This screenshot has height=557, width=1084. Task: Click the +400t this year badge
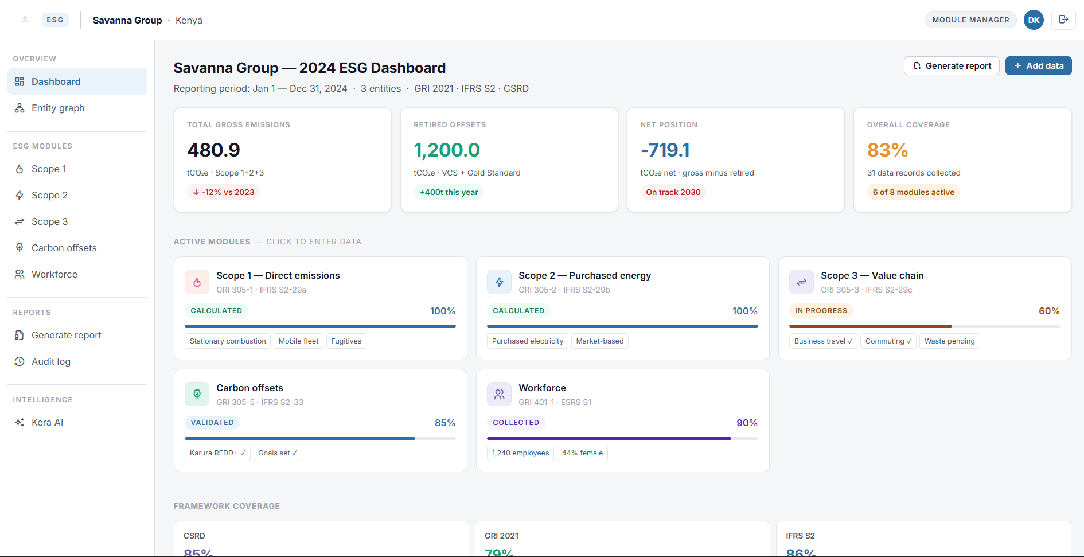tap(449, 192)
